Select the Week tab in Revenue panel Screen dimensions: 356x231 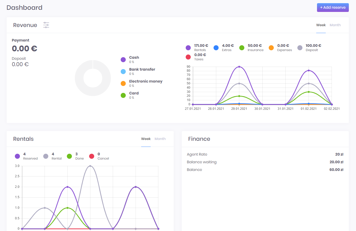321,25
